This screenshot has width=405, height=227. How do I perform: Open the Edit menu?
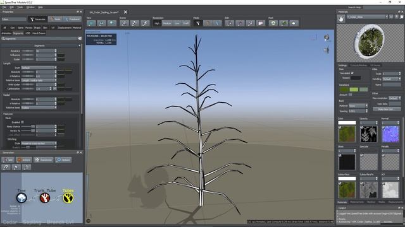click(x=11, y=7)
